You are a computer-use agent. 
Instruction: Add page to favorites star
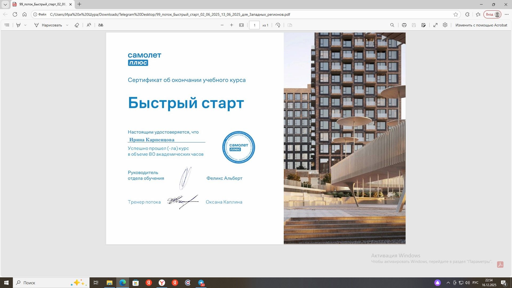tap(456, 14)
